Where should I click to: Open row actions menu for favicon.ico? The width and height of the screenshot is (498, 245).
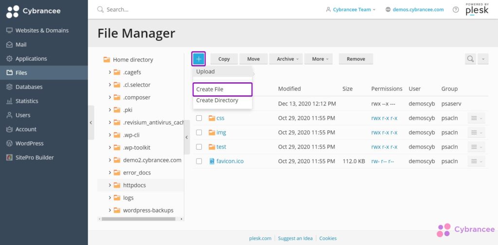pyautogui.click(x=476, y=161)
